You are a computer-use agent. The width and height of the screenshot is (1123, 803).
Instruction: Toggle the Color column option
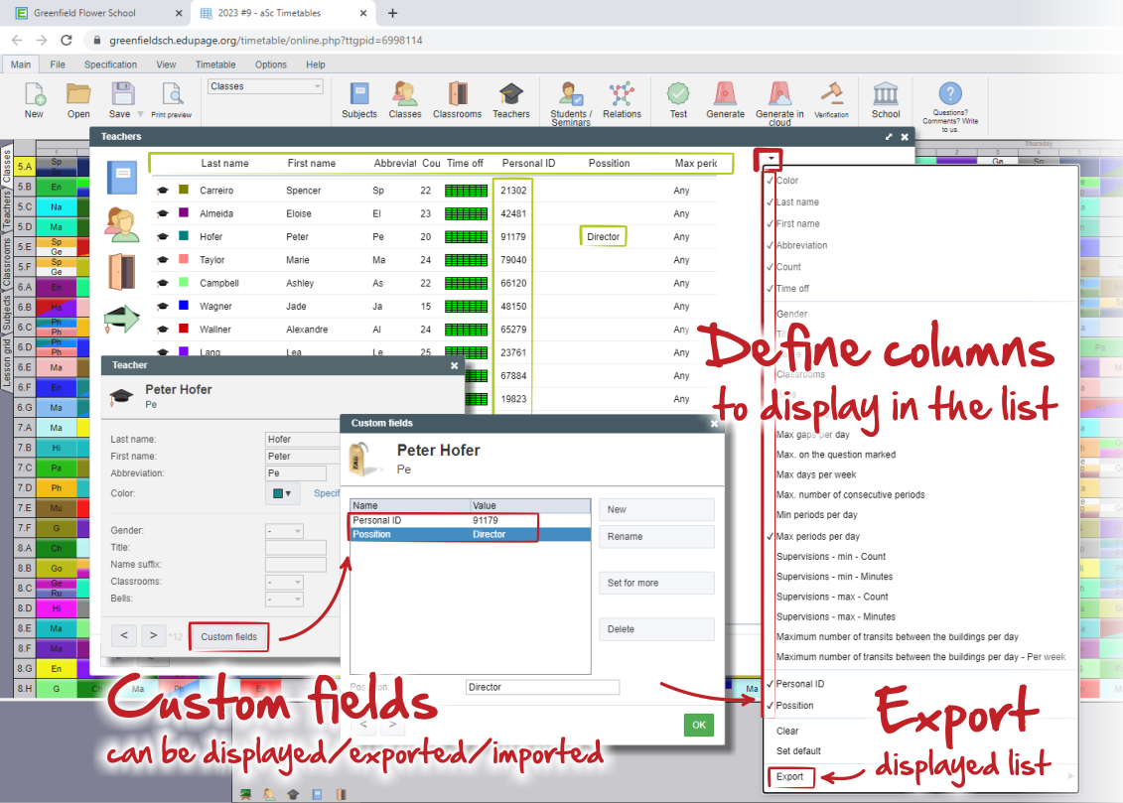tap(786, 181)
